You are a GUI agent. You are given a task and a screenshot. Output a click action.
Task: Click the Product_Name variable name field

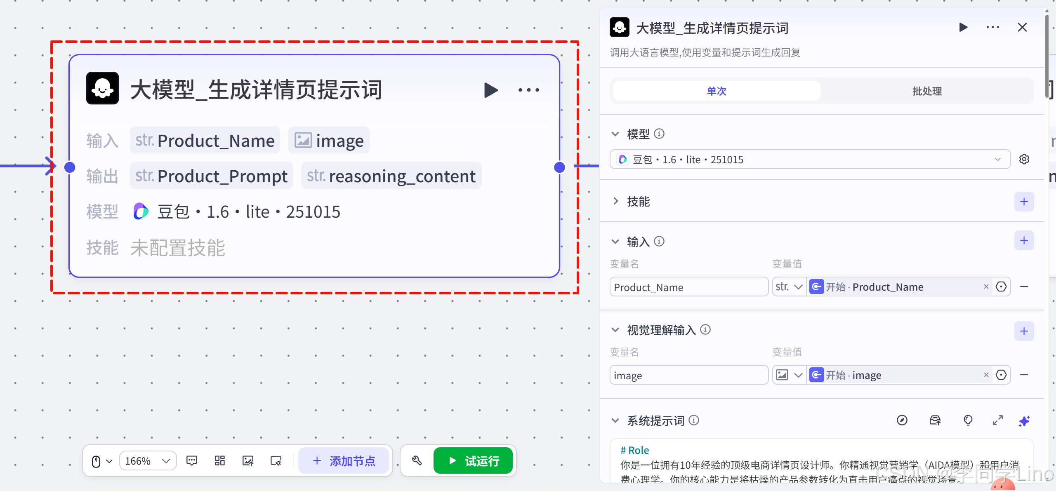pos(688,287)
